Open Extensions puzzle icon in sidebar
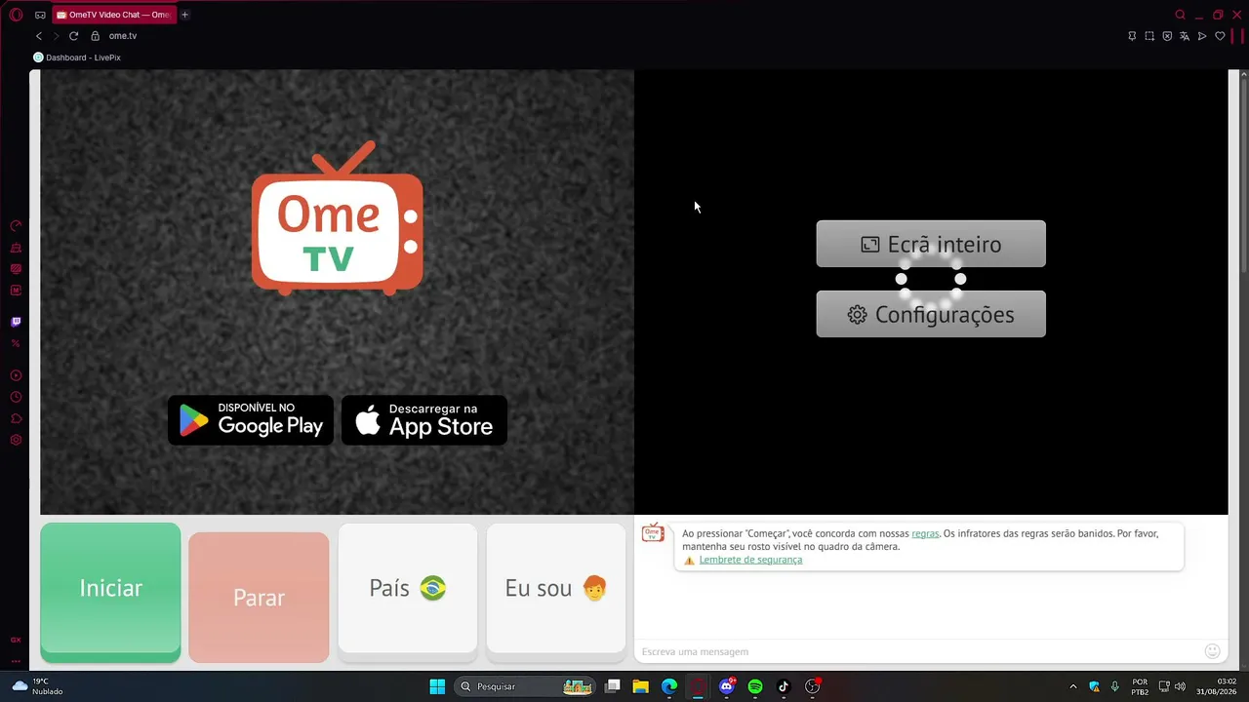The image size is (1249, 702). (16, 418)
